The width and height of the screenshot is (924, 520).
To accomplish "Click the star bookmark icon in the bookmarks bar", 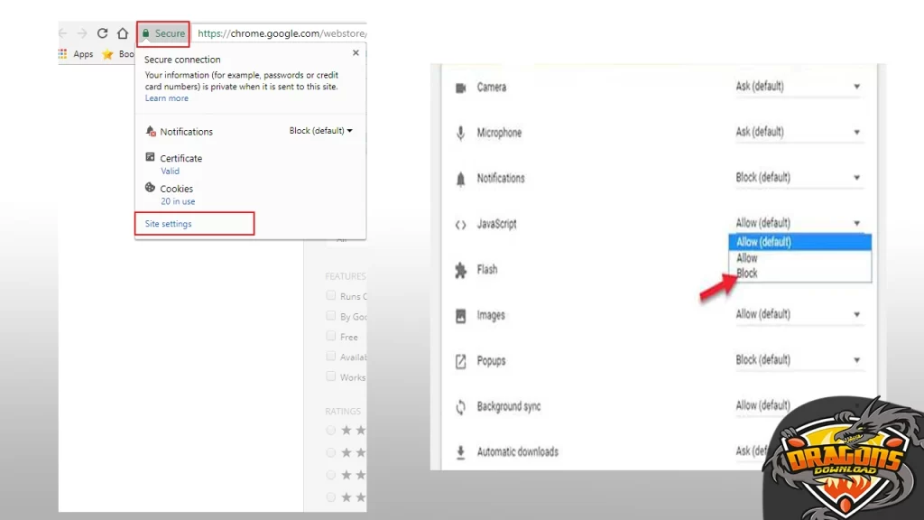I will 107,54.
